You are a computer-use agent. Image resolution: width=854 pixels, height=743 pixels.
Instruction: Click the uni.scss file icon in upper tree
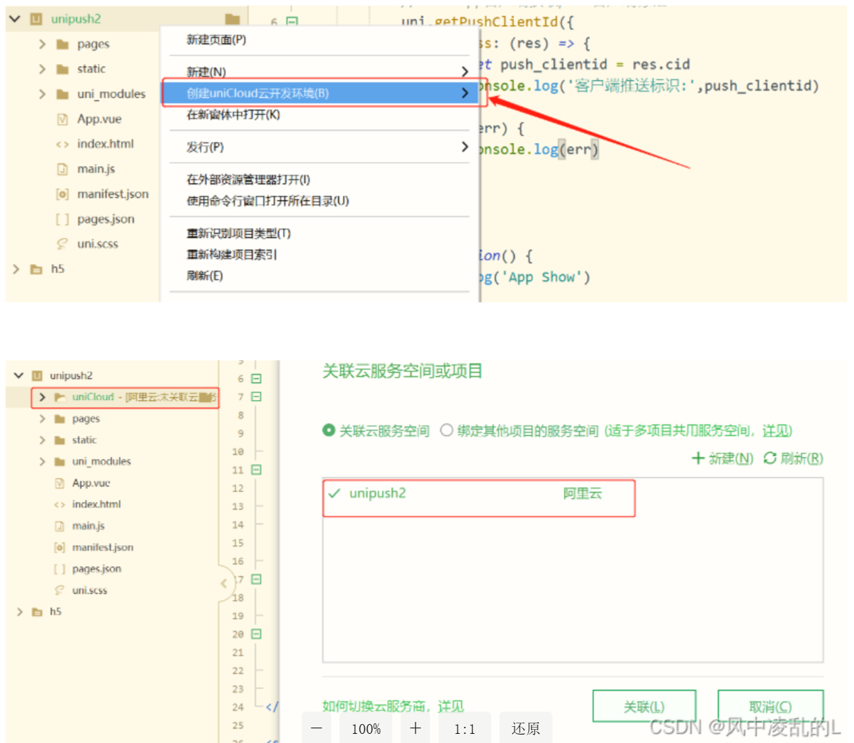62,244
